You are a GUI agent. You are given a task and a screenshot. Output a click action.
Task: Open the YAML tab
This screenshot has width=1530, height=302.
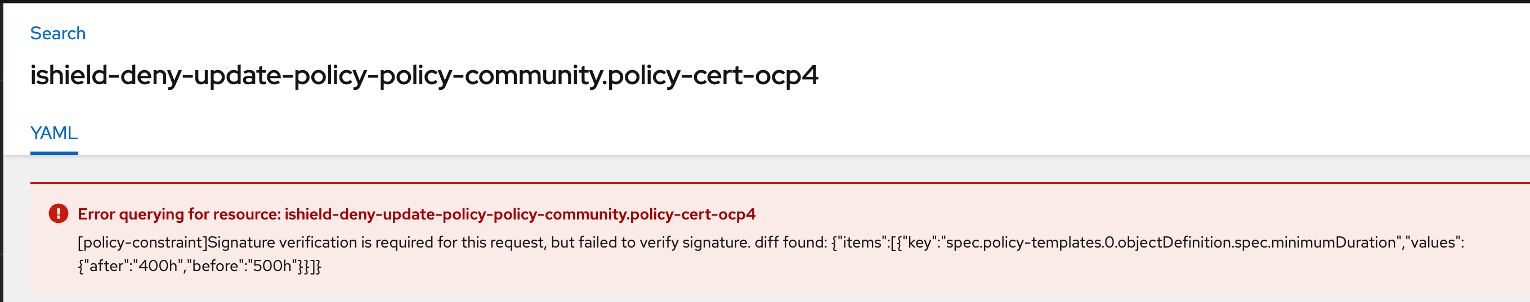[x=54, y=132]
